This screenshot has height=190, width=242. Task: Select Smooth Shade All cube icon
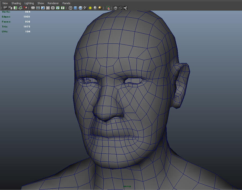(75, 8)
